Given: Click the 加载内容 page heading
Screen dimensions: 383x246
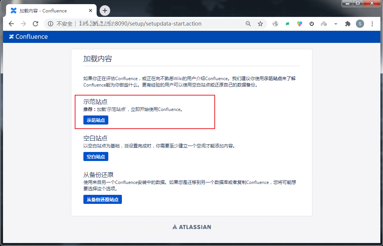Looking at the screenshot, I should 98,59.
